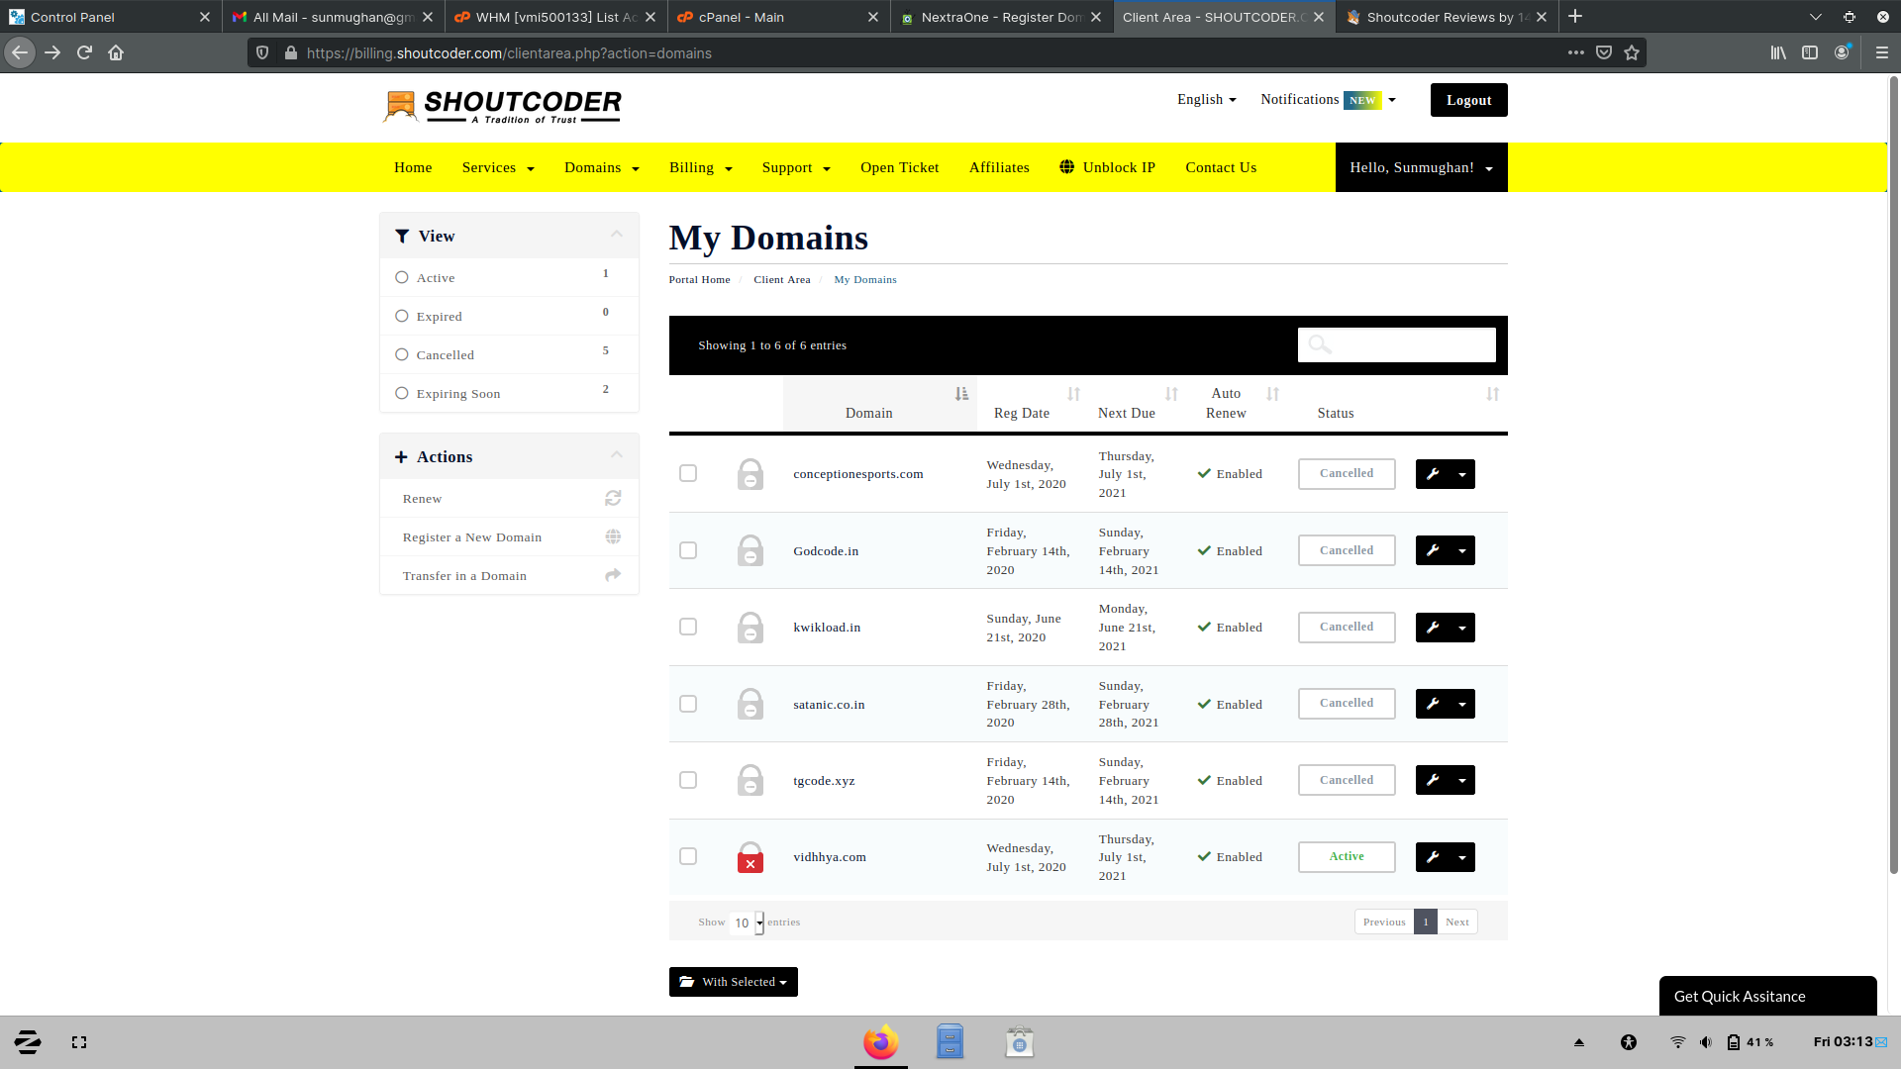Sort table by Auto Renew column icon
The height and width of the screenshot is (1069, 1901).
point(1272,394)
